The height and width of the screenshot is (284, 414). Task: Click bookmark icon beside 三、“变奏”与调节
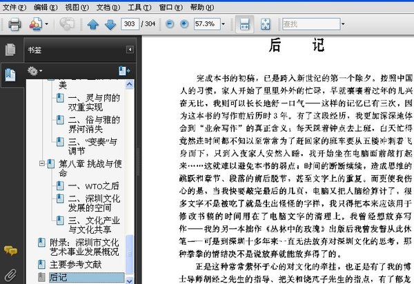coord(60,142)
